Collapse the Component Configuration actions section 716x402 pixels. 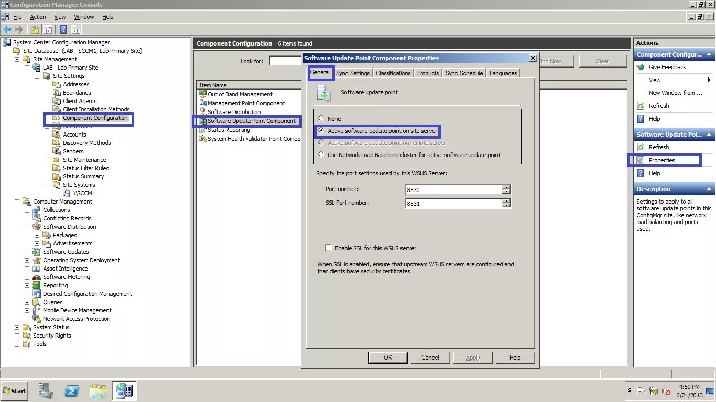709,54
